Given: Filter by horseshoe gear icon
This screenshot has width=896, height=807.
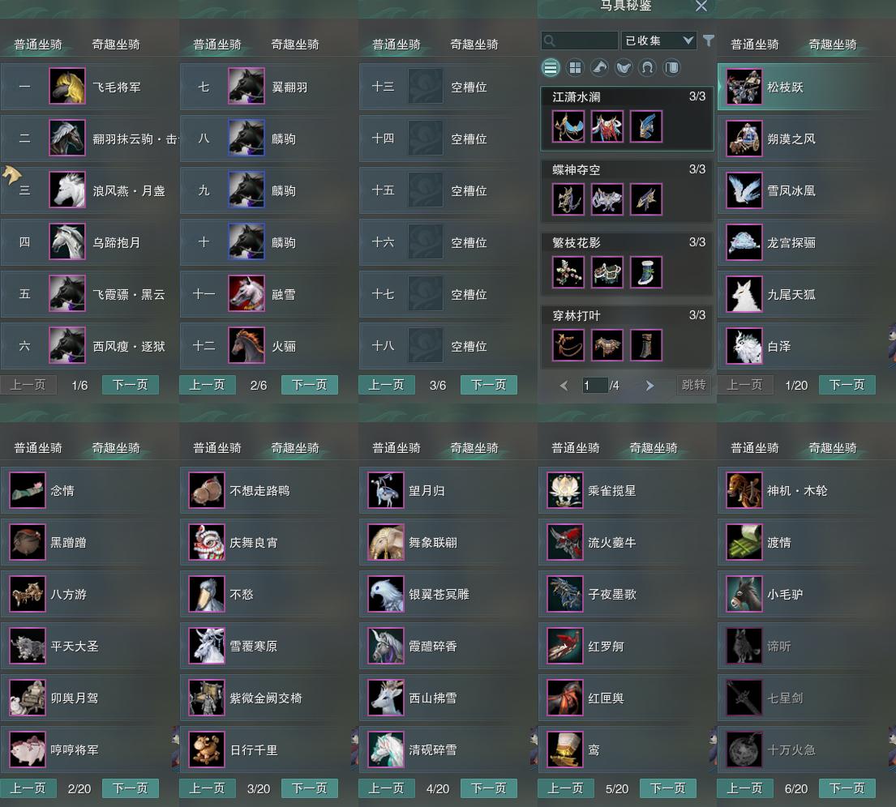Looking at the screenshot, I should 647,68.
